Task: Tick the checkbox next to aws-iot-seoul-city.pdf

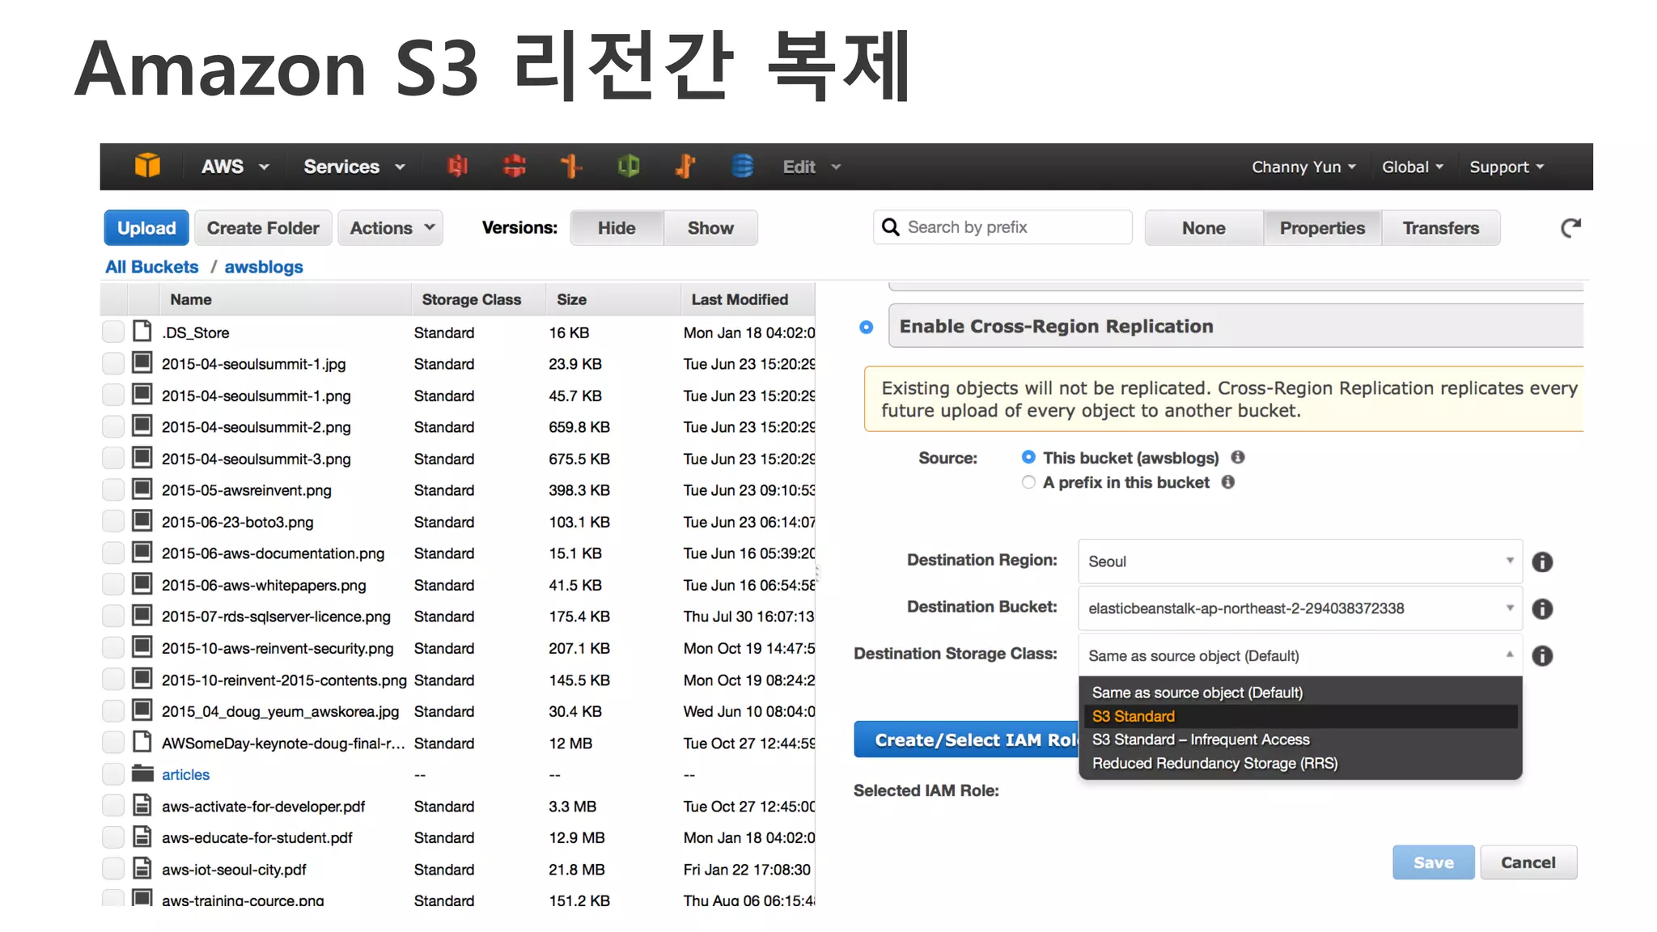Action: [x=113, y=870]
